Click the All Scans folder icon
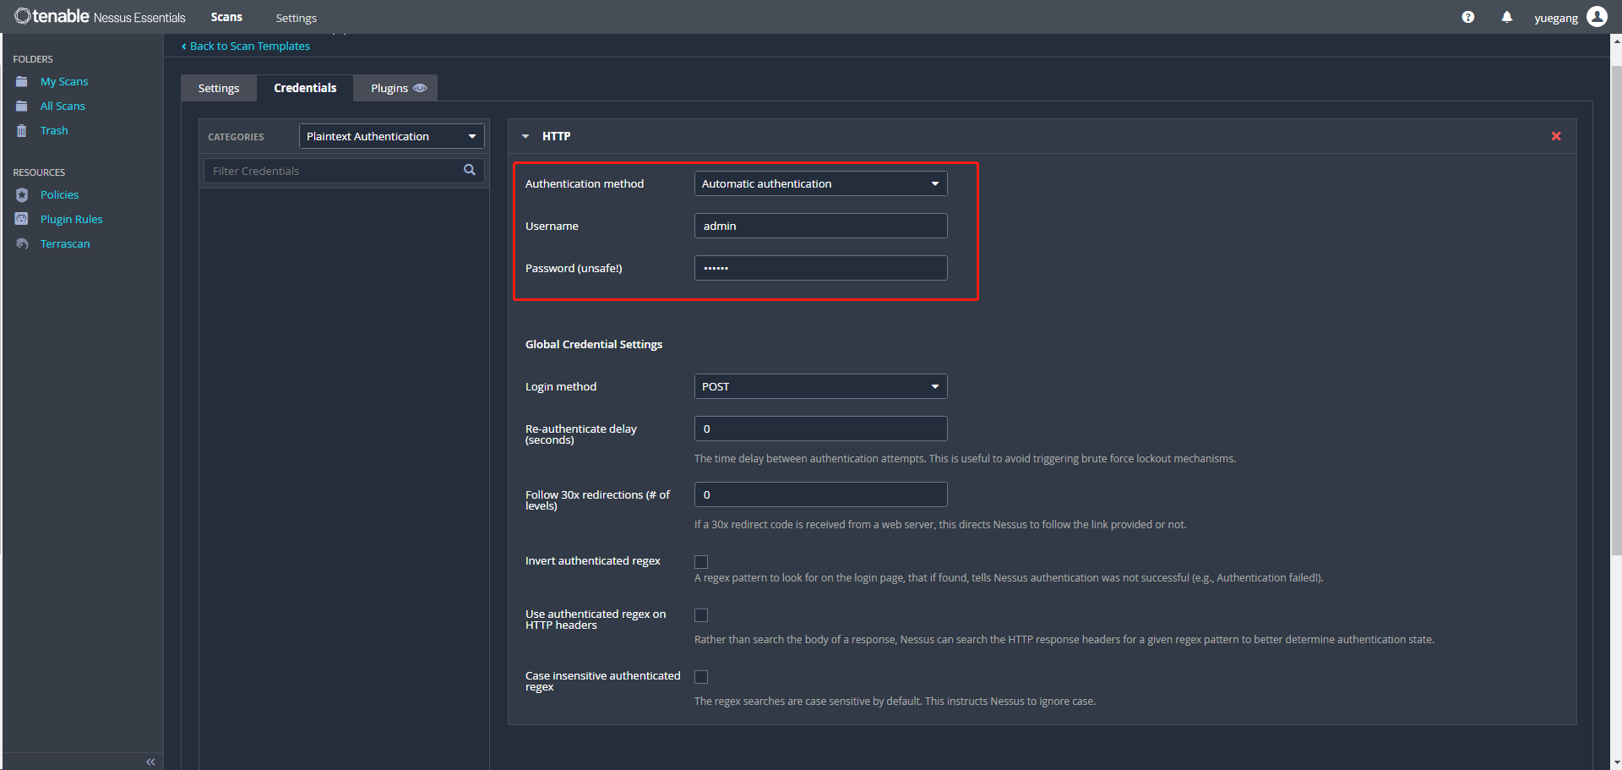 click(22, 106)
